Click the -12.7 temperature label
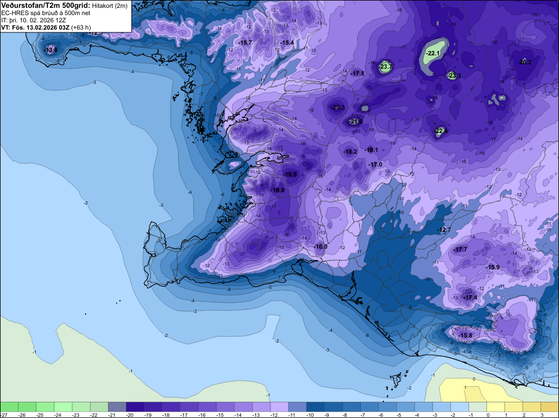Viewport: 559px width, 418px height. tap(444, 230)
